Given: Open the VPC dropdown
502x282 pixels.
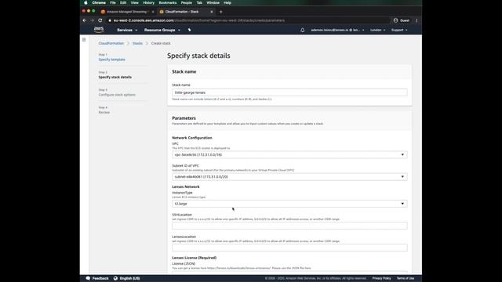Looking at the screenshot, I should pos(289,155).
